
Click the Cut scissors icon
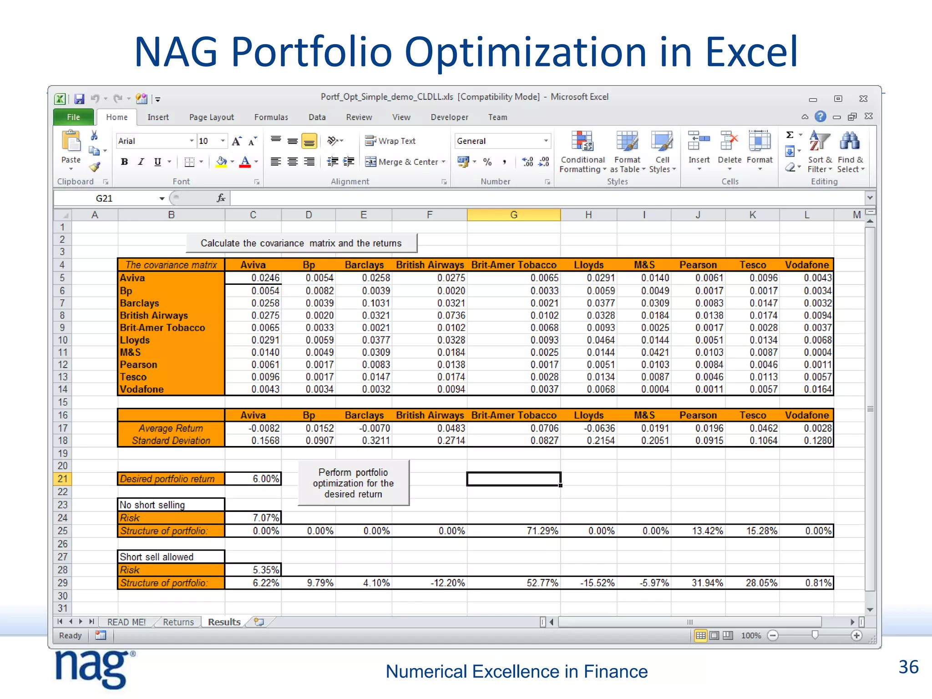tap(94, 135)
